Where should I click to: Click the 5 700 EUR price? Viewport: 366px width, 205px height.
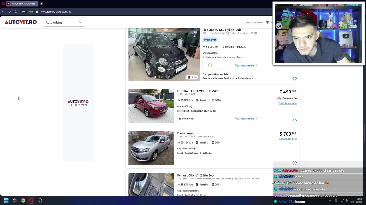288,134
